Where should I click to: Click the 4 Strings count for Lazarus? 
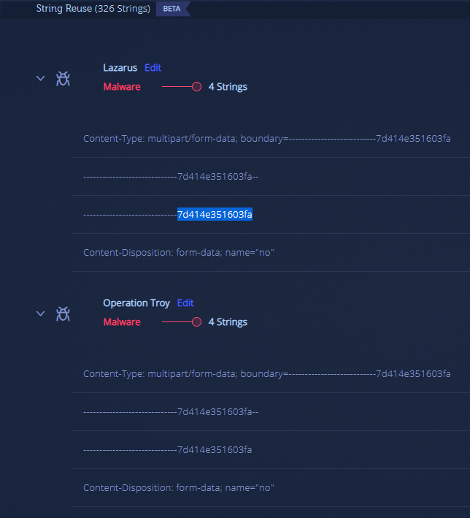[x=228, y=86]
